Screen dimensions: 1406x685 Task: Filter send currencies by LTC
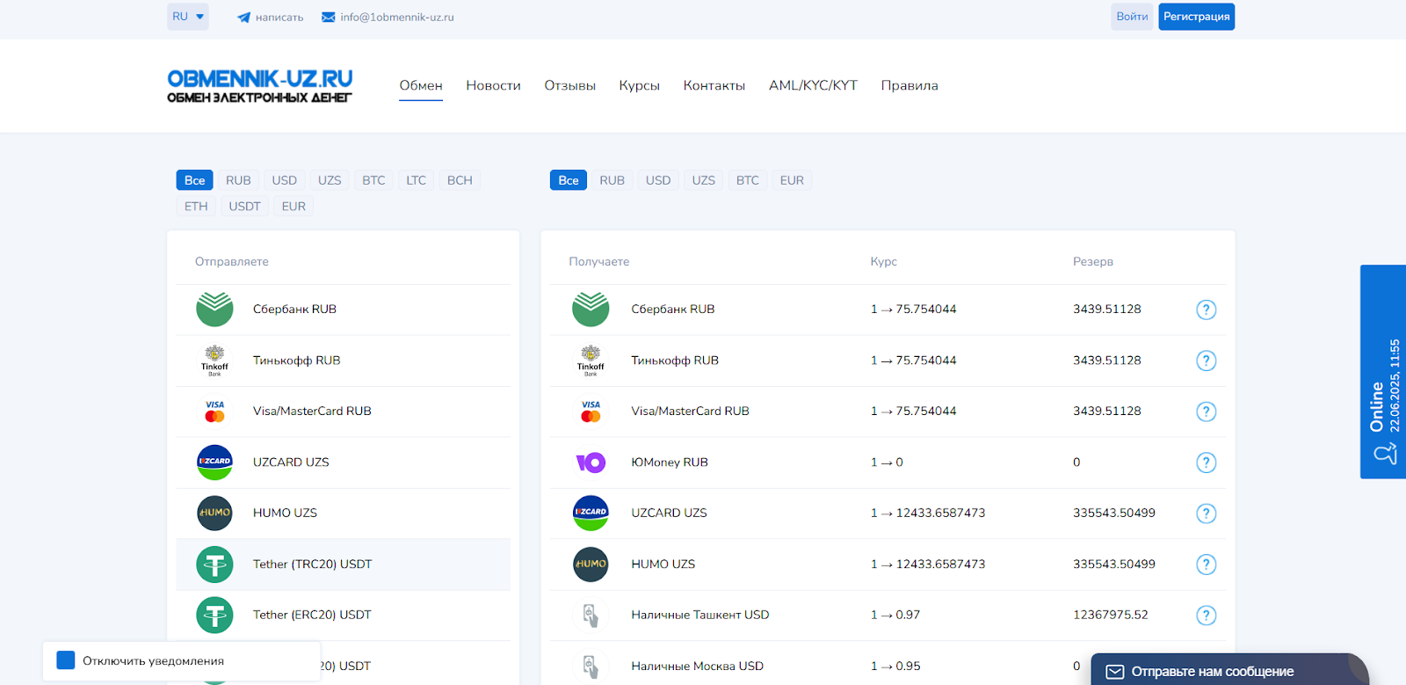click(416, 180)
